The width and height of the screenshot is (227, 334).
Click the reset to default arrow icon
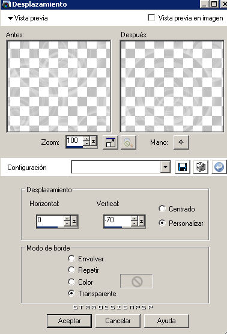tap(219, 168)
